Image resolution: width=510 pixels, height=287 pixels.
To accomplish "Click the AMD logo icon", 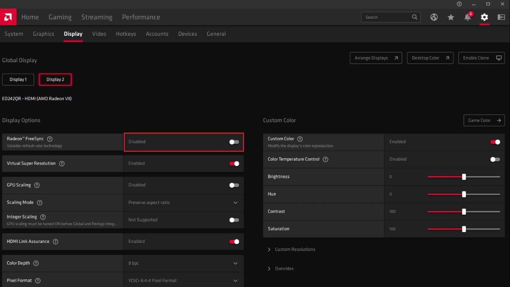I will 8,17.
